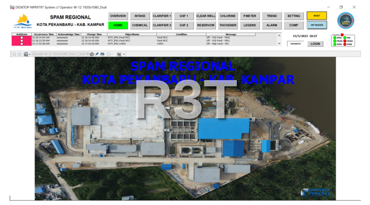
Task: Click the Message column header
Action: coord(231,35)
